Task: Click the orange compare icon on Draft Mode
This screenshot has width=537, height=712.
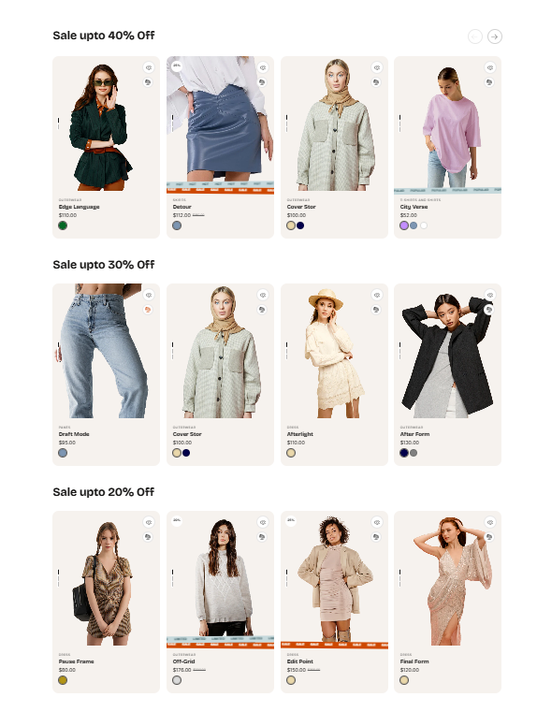Action: (148, 310)
